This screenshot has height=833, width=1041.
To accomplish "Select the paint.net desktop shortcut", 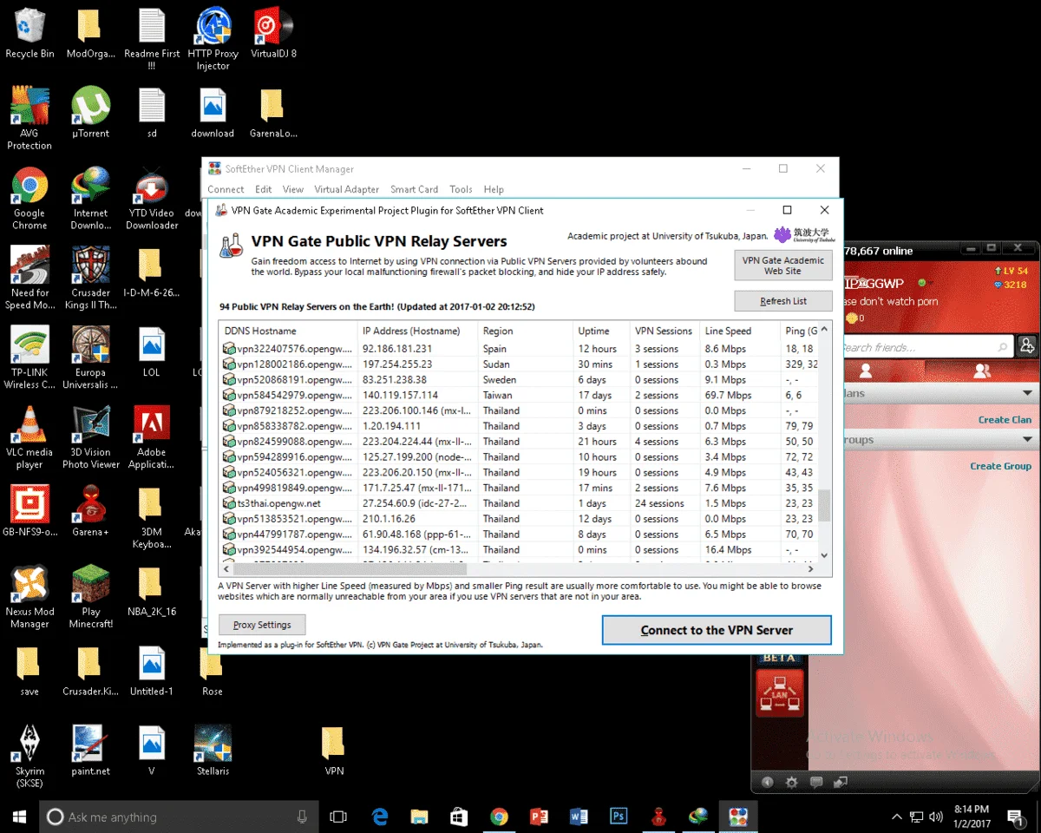I will [x=91, y=751].
